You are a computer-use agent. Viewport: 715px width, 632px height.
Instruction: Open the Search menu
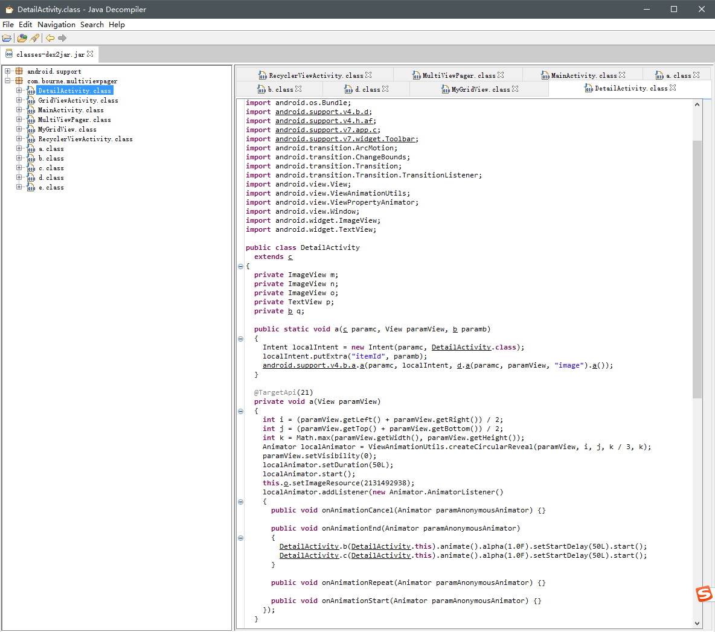point(92,25)
